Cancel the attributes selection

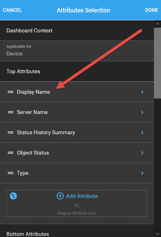(12, 10)
